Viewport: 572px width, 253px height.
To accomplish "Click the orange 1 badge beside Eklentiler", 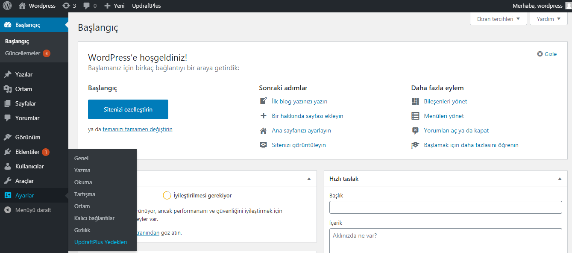I will (46, 152).
